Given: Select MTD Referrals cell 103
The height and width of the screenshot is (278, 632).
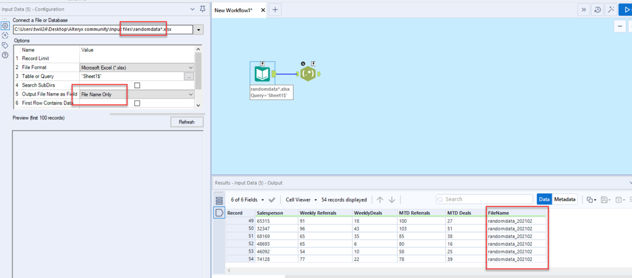Looking at the screenshot, I should point(421,229).
